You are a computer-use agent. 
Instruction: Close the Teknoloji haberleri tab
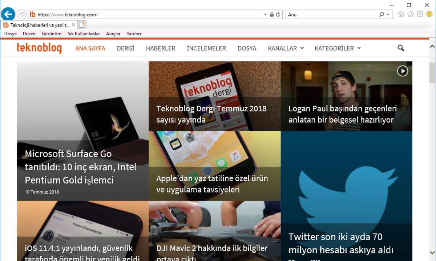tap(73, 25)
